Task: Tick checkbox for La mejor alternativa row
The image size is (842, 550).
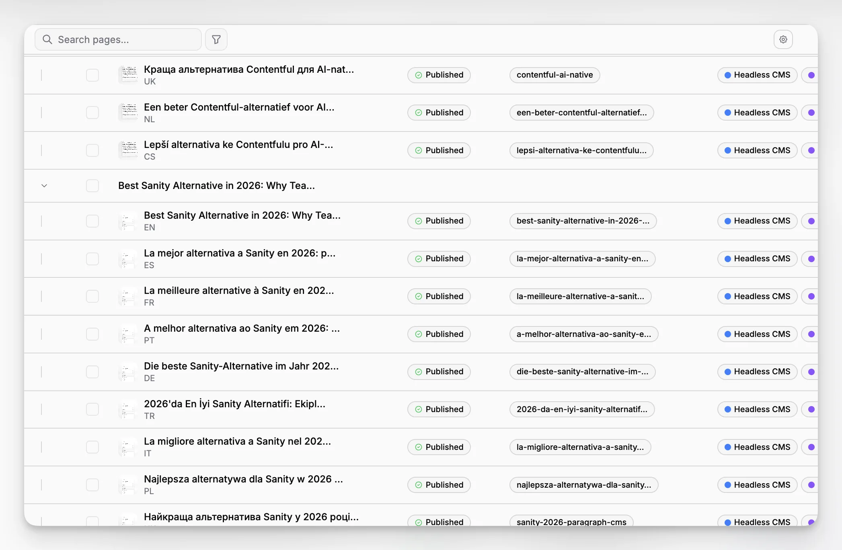Action: pos(92,259)
